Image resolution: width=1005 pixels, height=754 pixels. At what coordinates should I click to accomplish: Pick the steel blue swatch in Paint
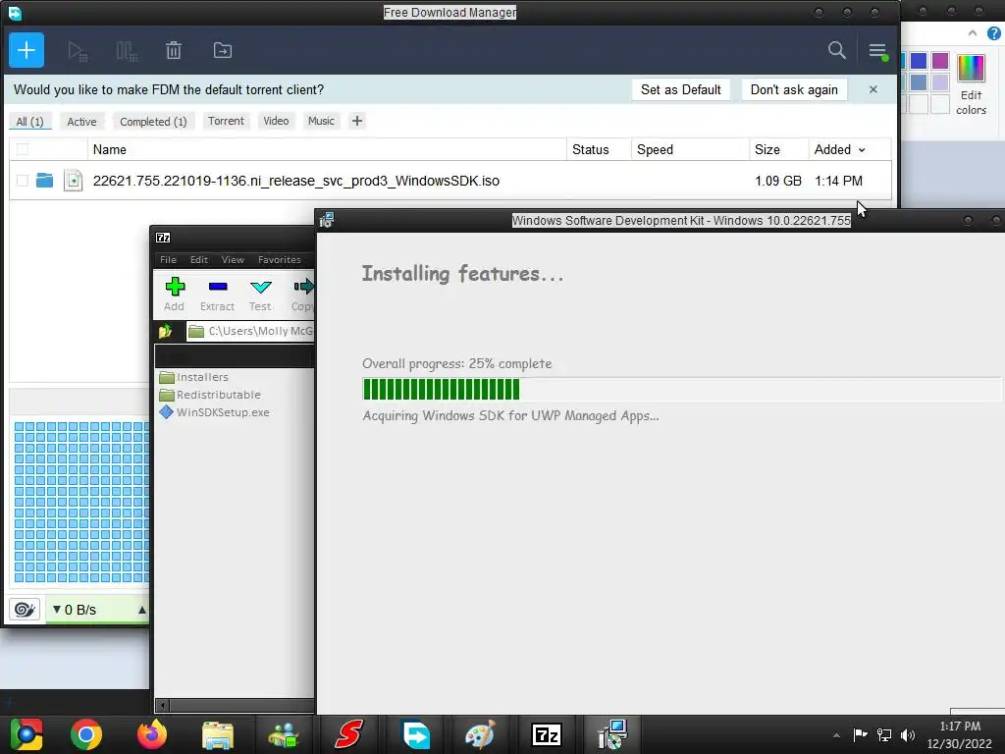tap(919, 82)
